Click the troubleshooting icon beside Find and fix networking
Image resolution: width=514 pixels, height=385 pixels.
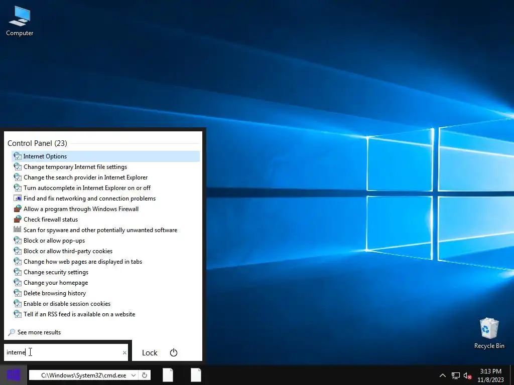pos(18,199)
